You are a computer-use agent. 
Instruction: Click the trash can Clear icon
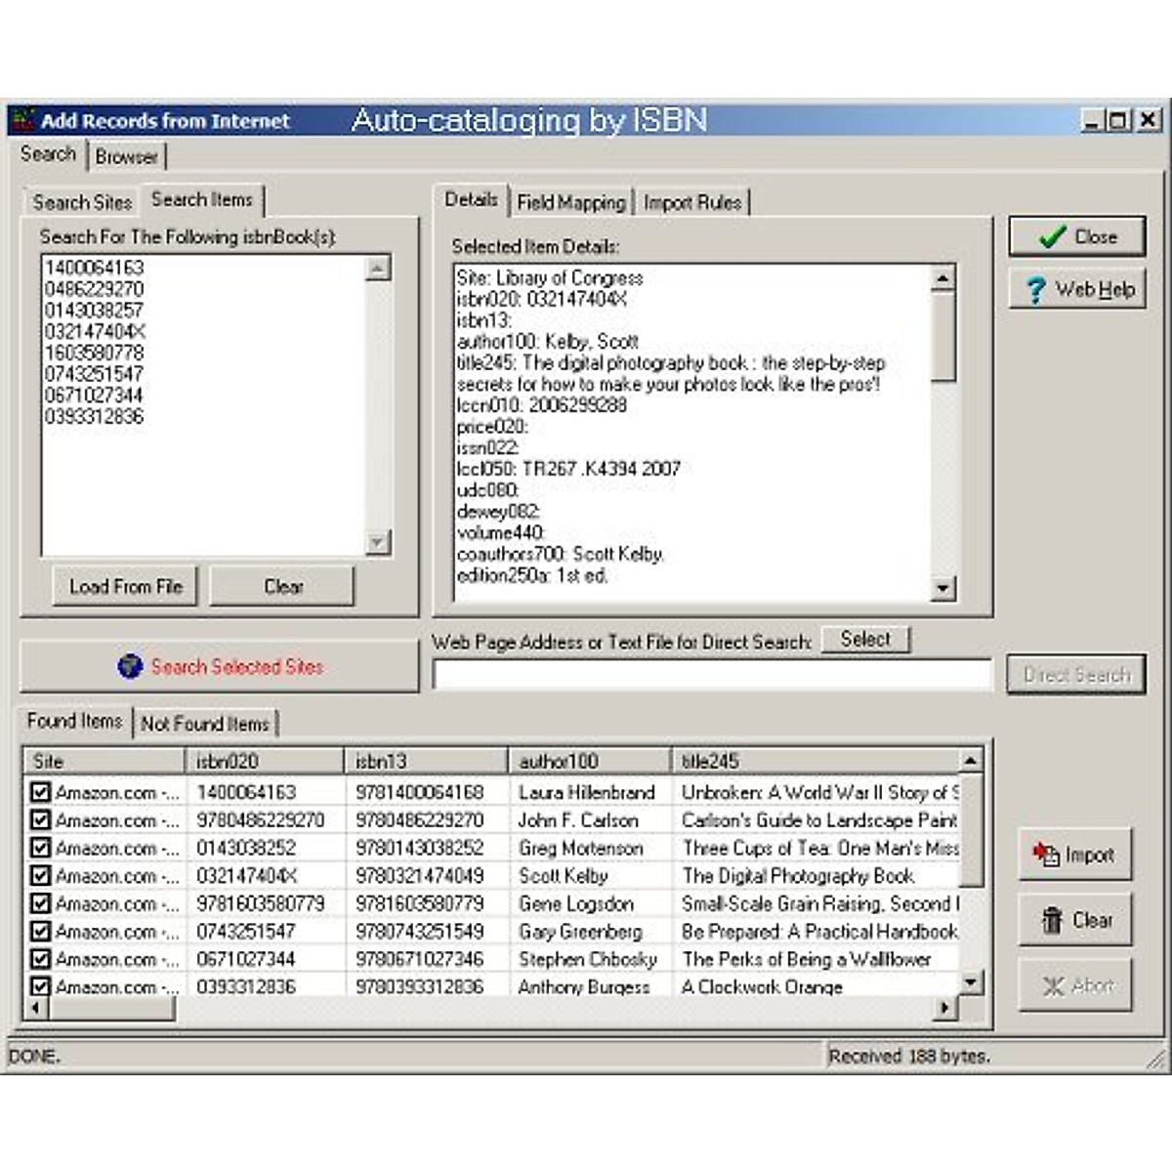pyautogui.click(x=1051, y=920)
